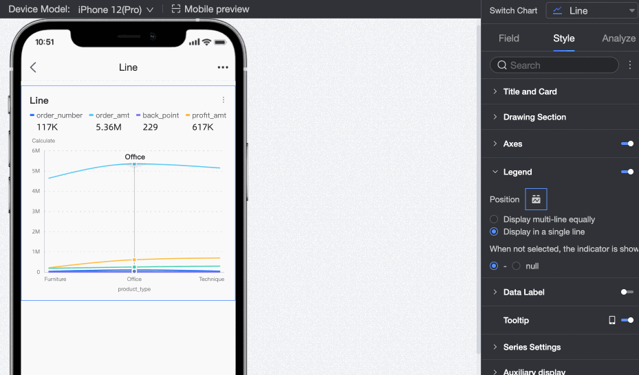639x375 pixels.
Task: Click the Furniture axis label
Action: pyautogui.click(x=55, y=279)
